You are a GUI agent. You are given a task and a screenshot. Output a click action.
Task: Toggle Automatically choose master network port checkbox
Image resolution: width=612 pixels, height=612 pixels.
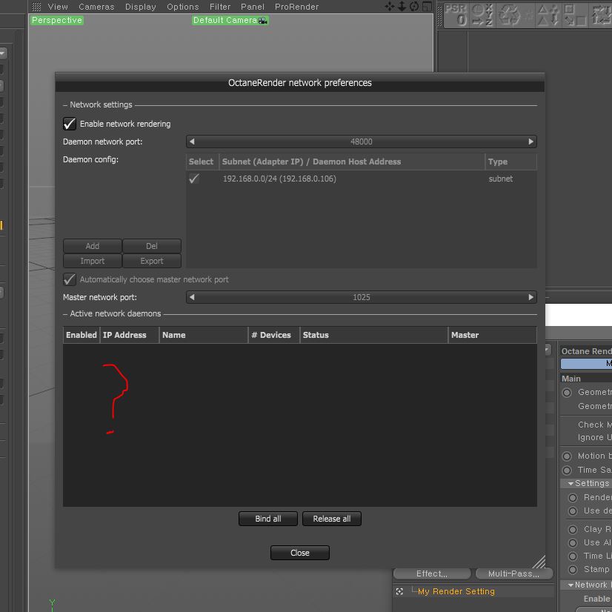pos(70,279)
